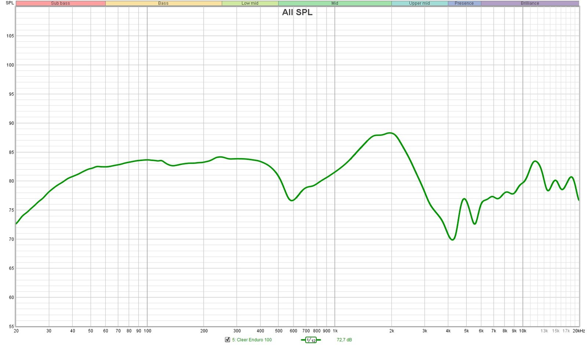This screenshot has width=587, height=345.
Task: Click the All SPL graph title
Action: point(297,12)
